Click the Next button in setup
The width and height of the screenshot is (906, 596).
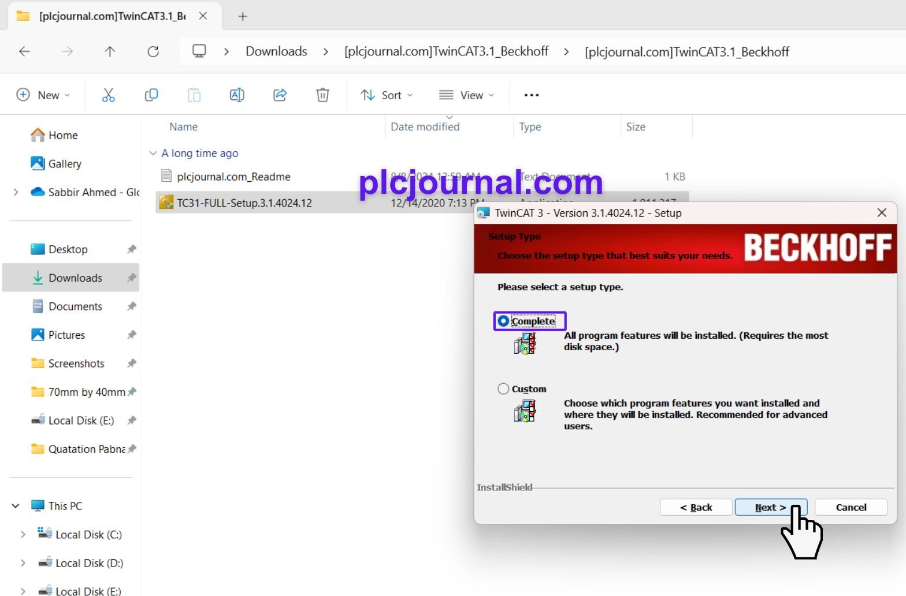(770, 507)
